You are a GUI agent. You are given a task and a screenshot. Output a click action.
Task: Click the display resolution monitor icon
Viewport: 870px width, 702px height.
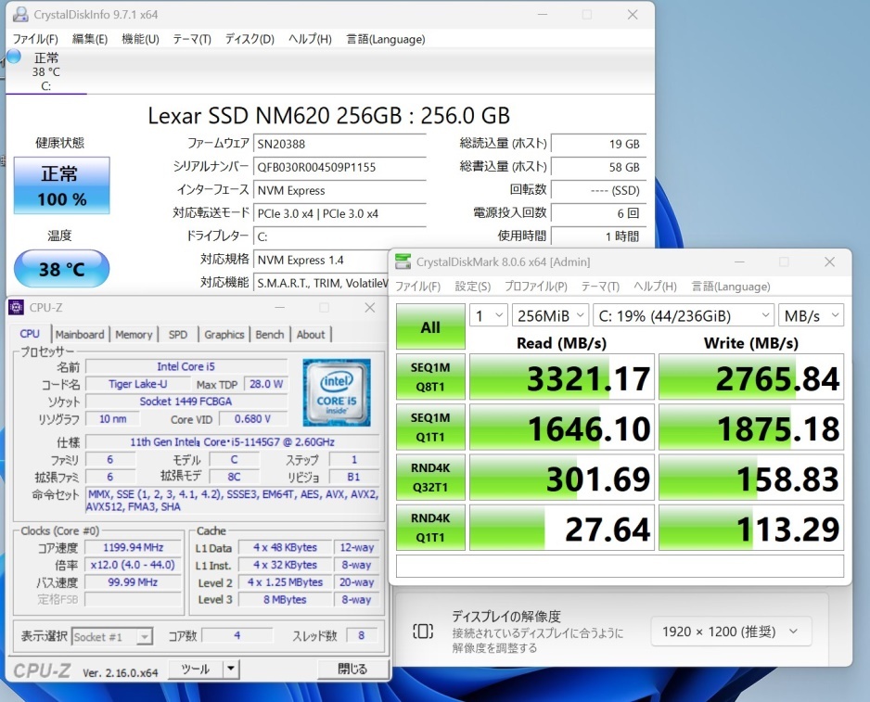[x=422, y=632]
